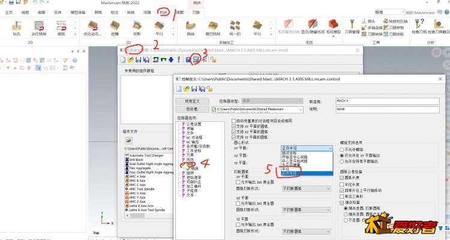The height and width of the screenshot is (240, 450).
Task: Click the 多轴连接 multiaxis linking tool
Action: (x=372, y=28)
